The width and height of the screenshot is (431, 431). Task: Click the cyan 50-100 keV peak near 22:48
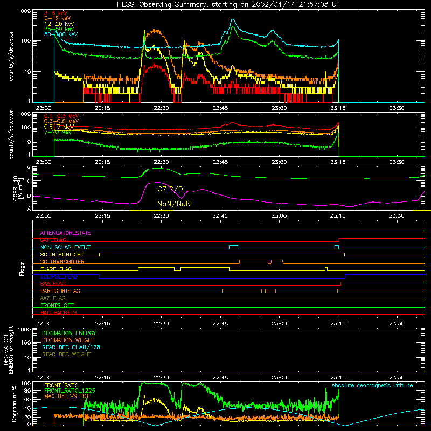point(233,19)
